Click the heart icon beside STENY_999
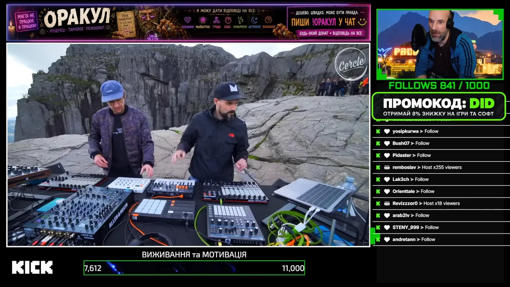 387,227
